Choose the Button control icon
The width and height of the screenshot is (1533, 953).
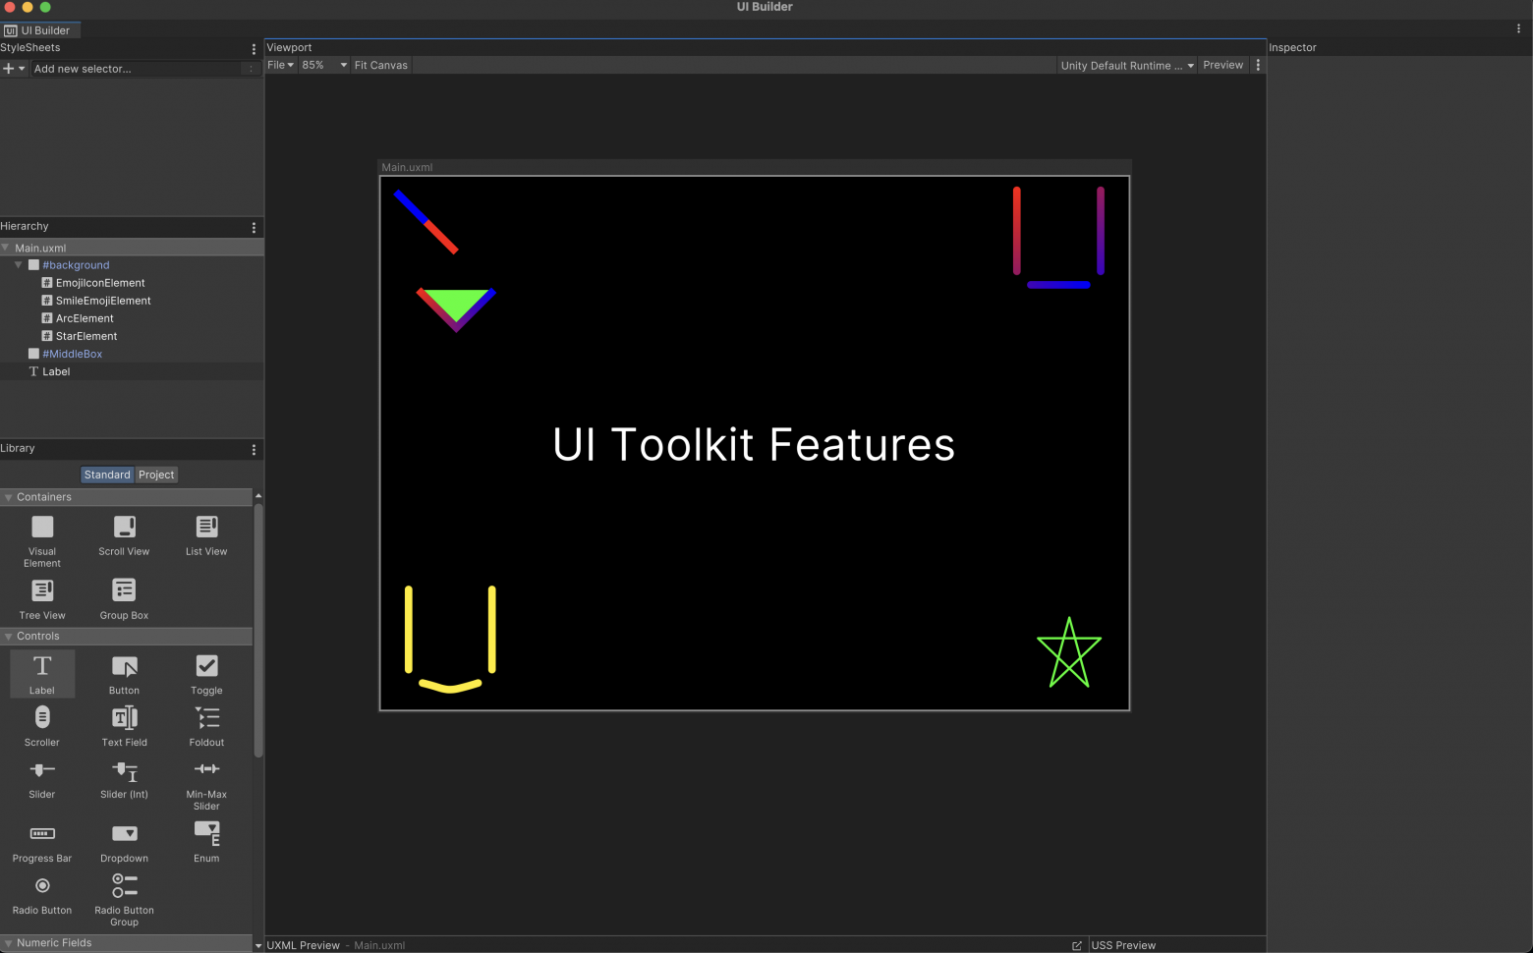click(125, 666)
